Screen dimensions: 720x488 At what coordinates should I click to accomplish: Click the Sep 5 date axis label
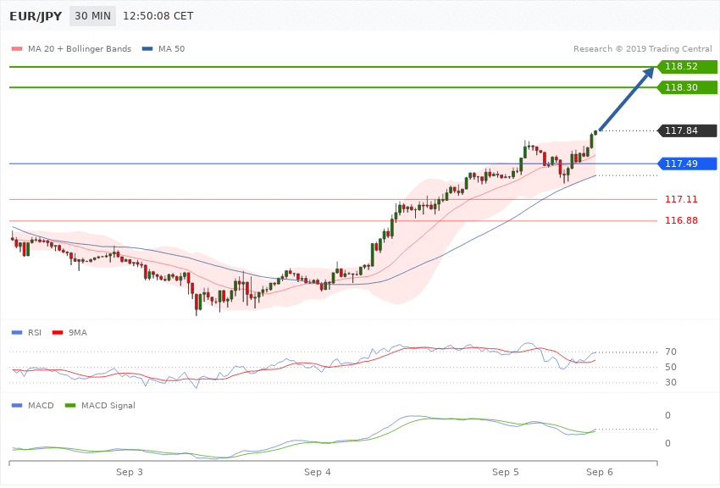[x=505, y=472]
